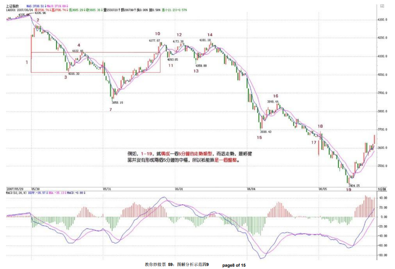Screen dimensions: 395x269
Task: Click the page8 of 15 footer indicator
Action: coord(234,265)
